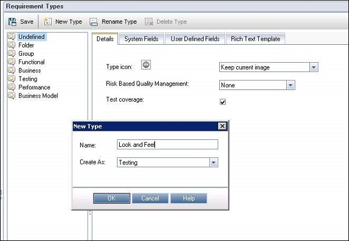Select the Undefined requirement type icon
349x241 pixels.
pyautogui.click(x=11, y=37)
